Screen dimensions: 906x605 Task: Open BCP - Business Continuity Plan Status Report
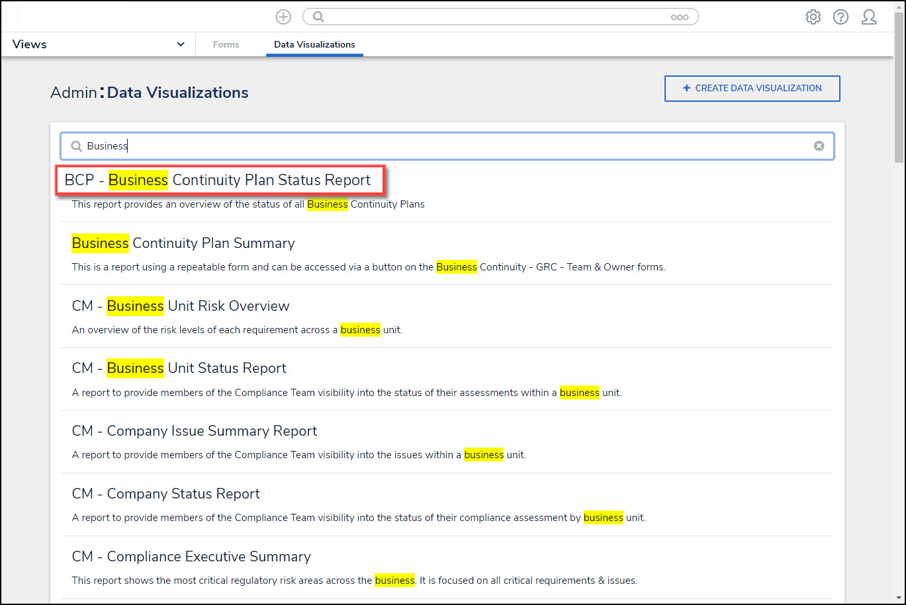(x=218, y=181)
